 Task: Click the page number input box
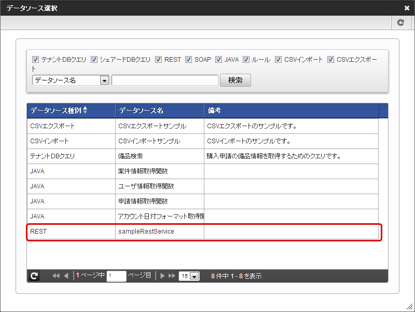point(116,276)
